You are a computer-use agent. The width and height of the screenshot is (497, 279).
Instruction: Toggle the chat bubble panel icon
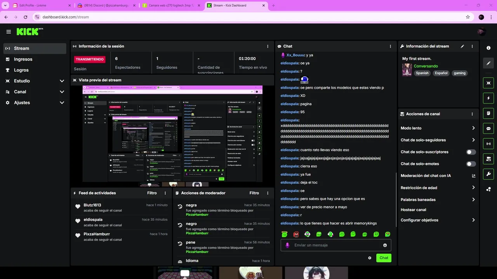488,129
